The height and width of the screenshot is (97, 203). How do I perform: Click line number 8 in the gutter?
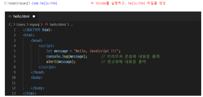pyautogui.click(x=15, y=67)
